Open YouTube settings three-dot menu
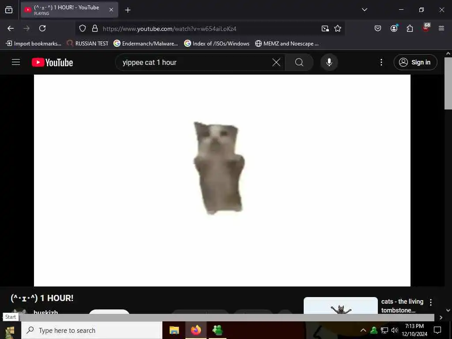The width and height of the screenshot is (452, 339). (381, 62)
